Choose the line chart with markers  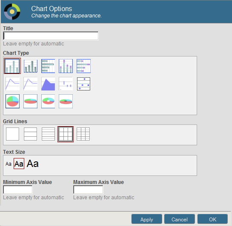tap(31, 84)
